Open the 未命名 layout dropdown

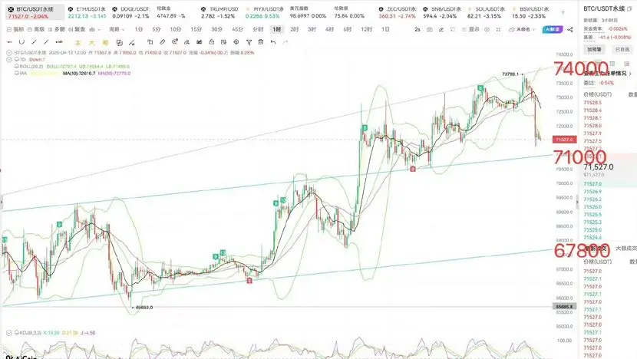[523, 30]
